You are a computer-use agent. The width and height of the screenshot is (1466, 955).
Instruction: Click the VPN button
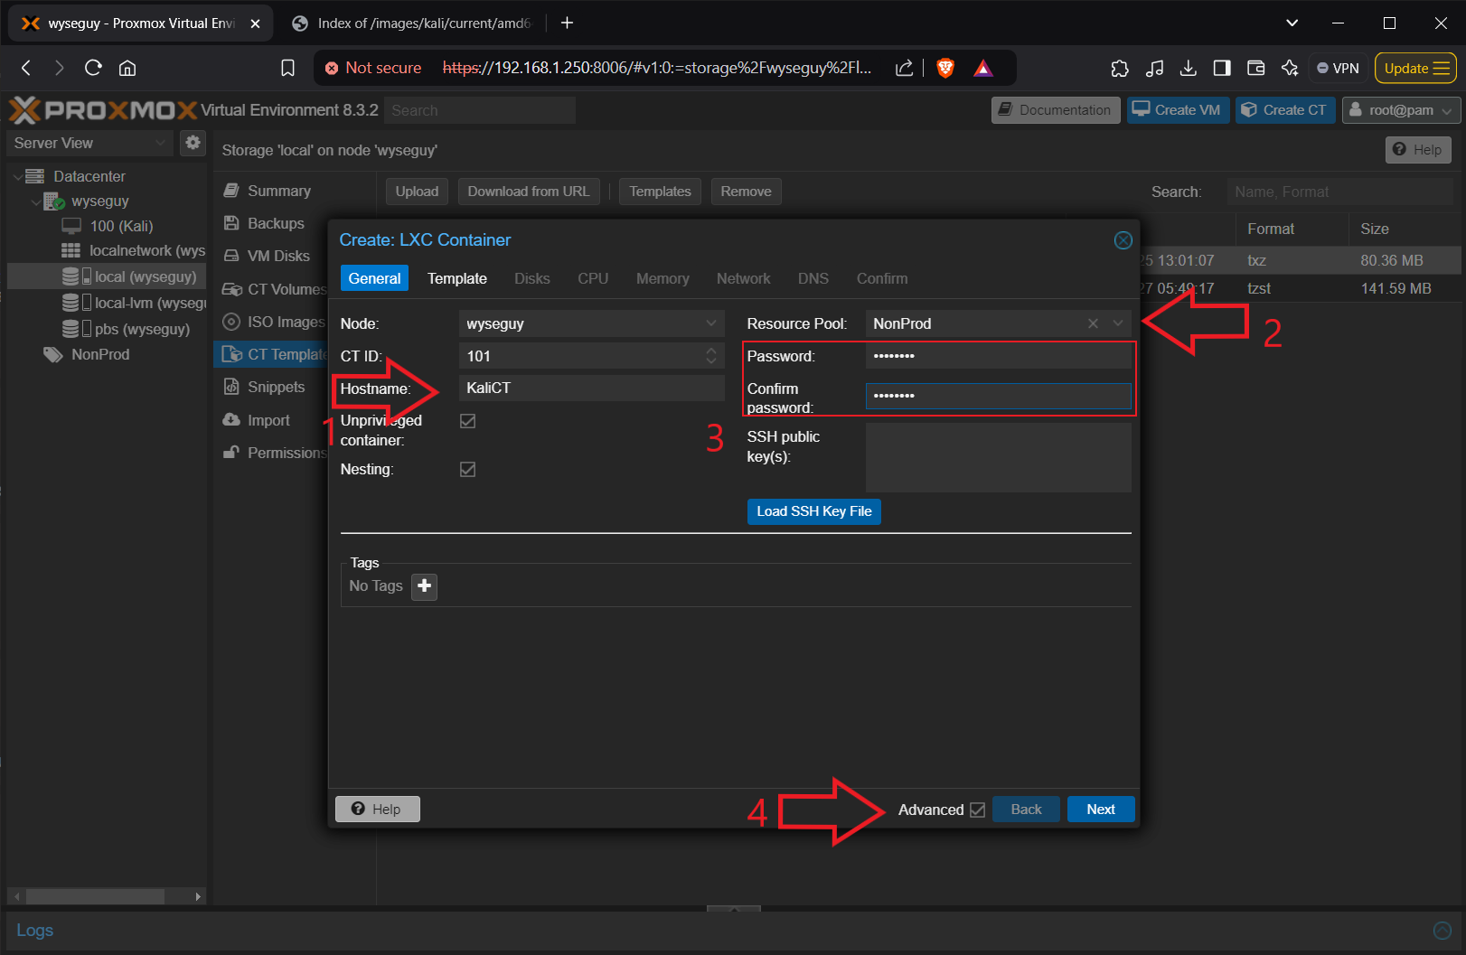click(1338, 68)
